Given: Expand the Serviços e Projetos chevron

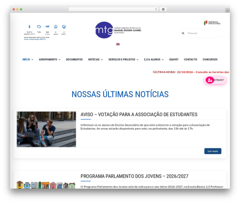Looking at the screenshot, I should point(138,60).
